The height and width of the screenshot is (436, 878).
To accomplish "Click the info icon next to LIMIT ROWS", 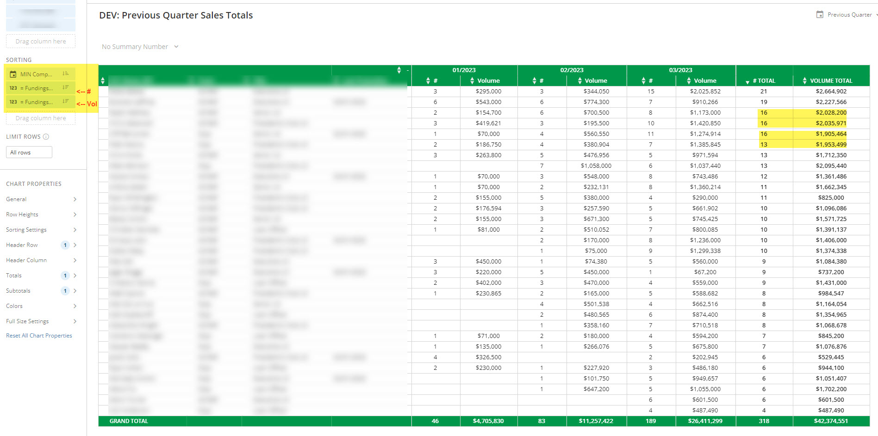I will click(46, 136).
